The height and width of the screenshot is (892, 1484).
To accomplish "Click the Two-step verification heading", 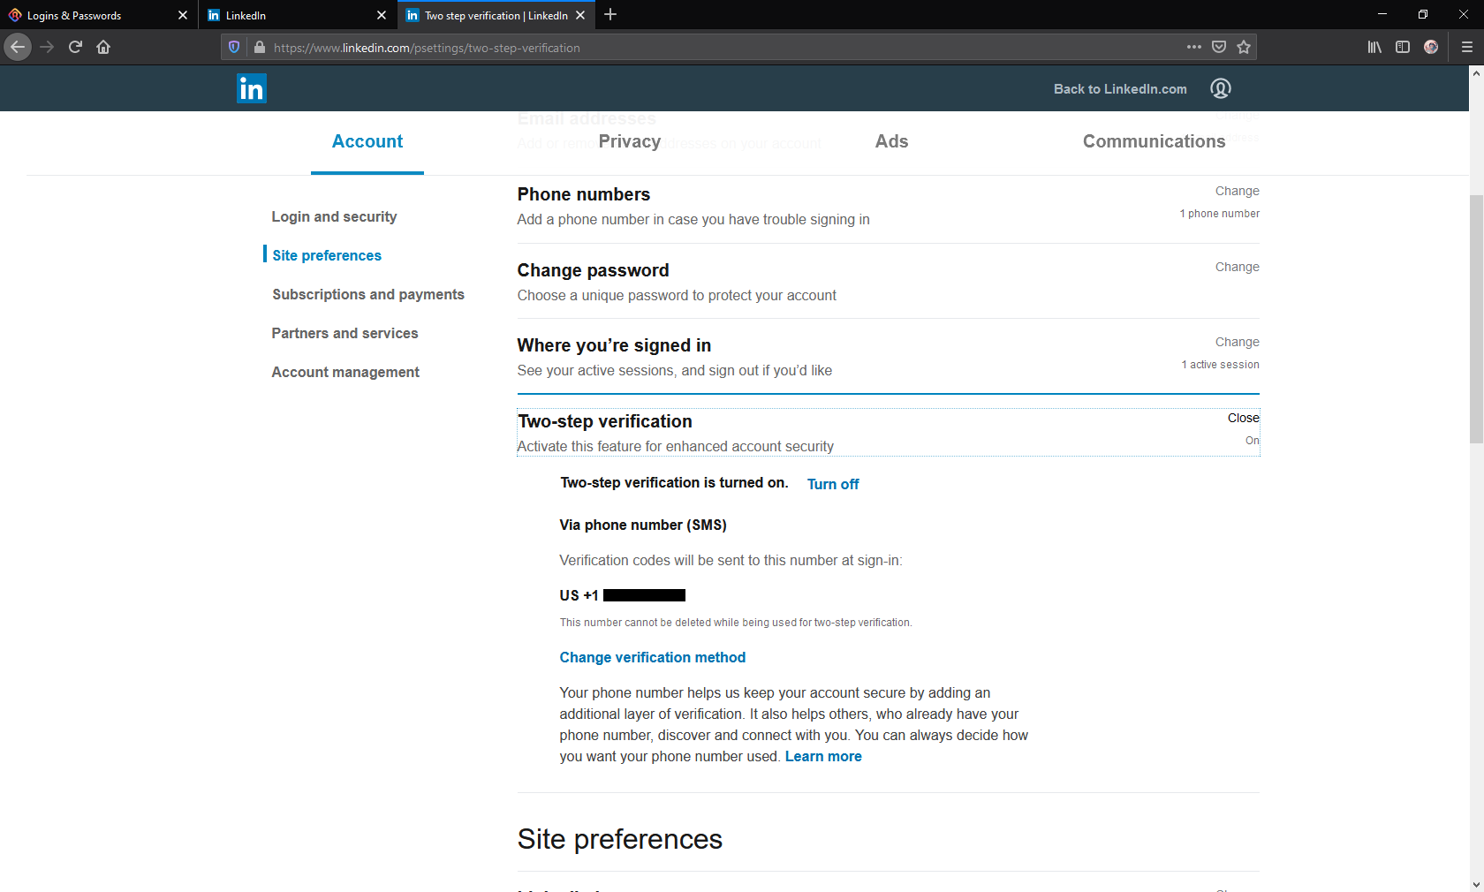I will (605, 421).
